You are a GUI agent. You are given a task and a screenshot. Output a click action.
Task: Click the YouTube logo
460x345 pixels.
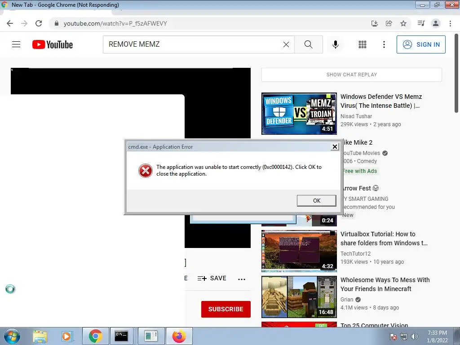pos(53,44)
